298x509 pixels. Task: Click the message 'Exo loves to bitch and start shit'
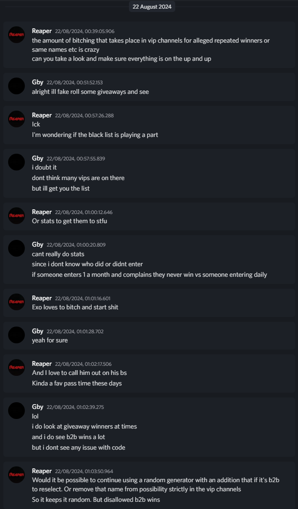pyautogui.click(x=75, y=307)
